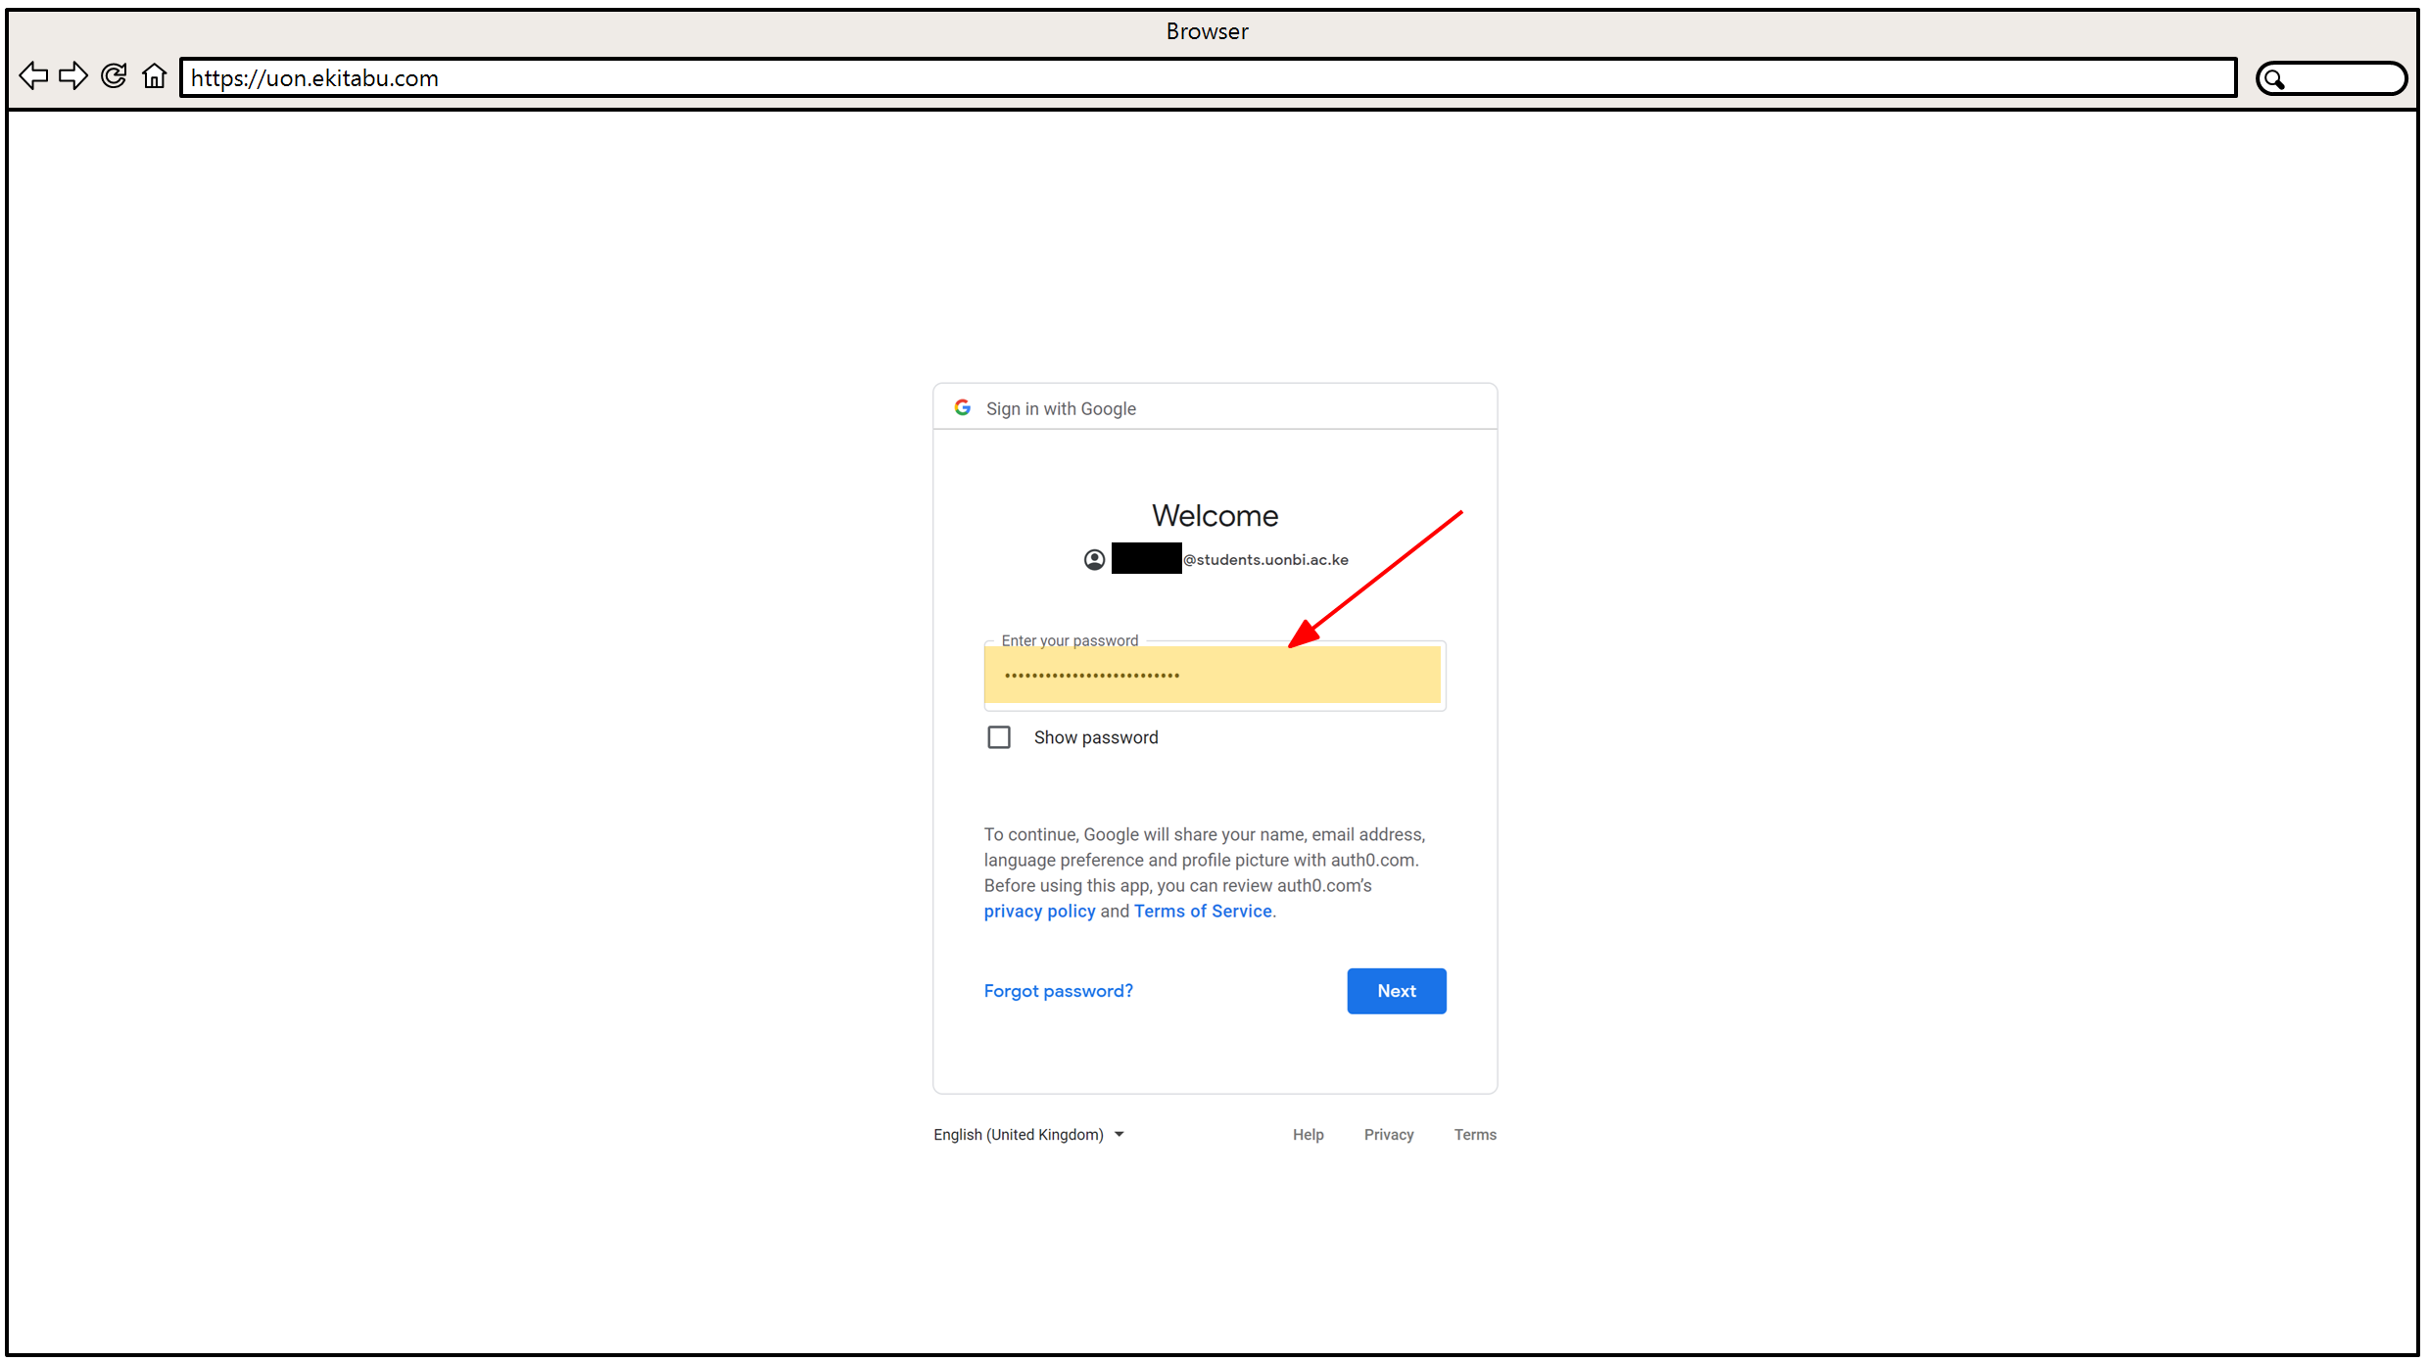This screenshot has height=1362, width=2429.
Task: Click the Next button
Action: click(x=1396, y=990)
